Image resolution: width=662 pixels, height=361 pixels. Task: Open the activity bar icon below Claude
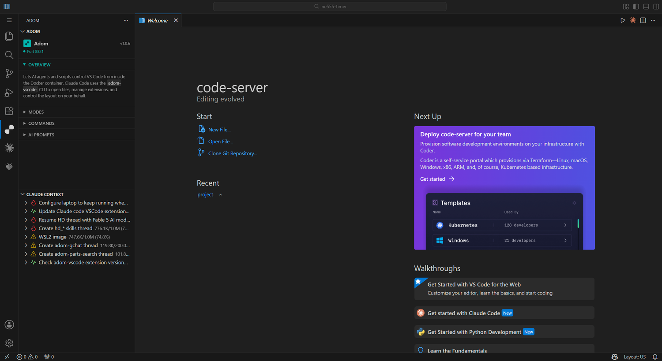click(9, 167)
